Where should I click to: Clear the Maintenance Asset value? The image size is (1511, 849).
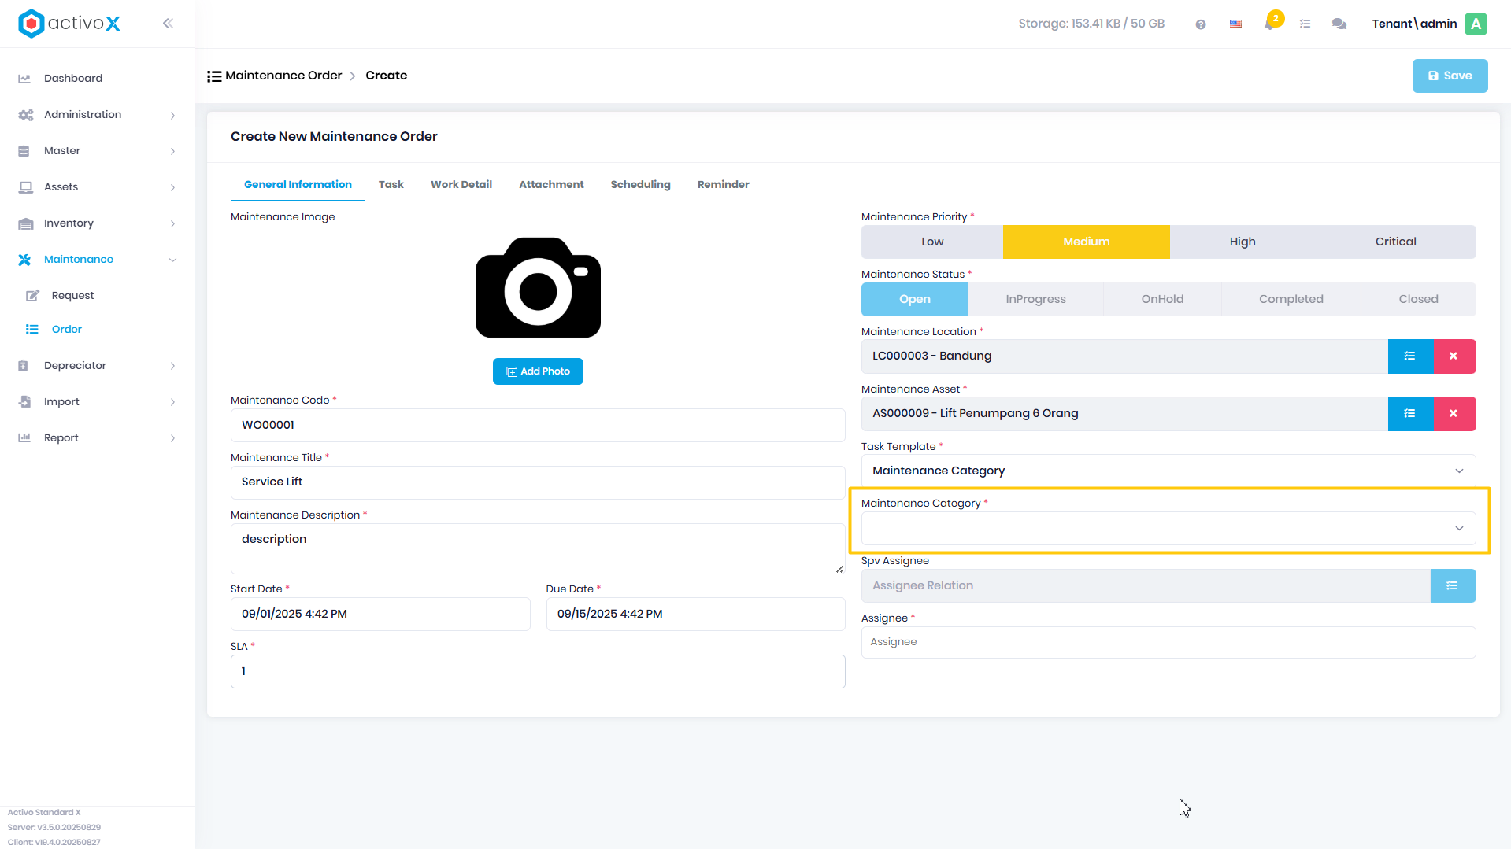(1454, 414)
